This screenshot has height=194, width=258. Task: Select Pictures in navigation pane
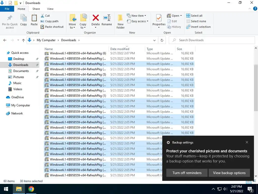pos(18,77)
